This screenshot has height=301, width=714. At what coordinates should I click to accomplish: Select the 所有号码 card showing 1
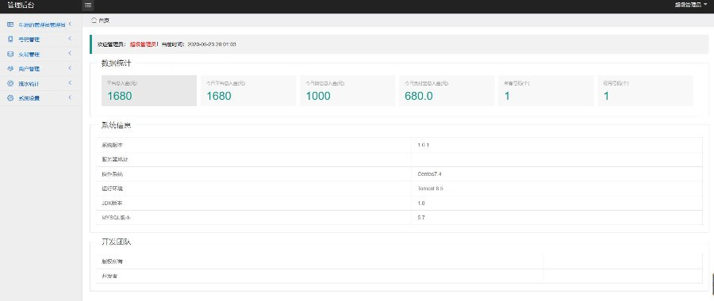[546, 90]
